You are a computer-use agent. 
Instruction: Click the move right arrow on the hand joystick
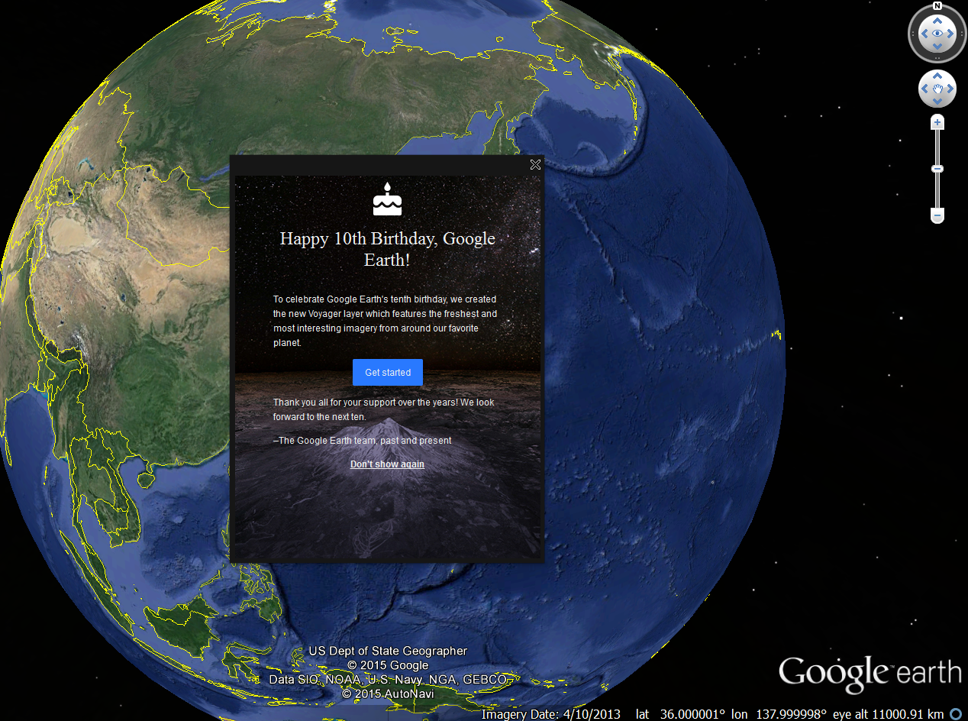tap(950, 89)
